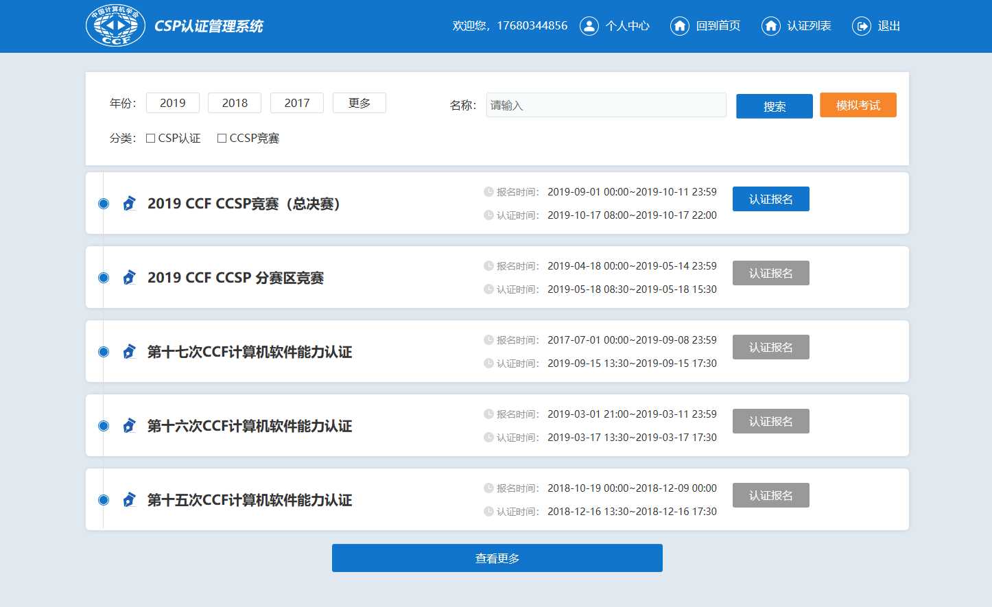The height and width of the screenshot is (607, 992).
Task: Go to 回到首页 link
Action: click(x=718, y=26)
